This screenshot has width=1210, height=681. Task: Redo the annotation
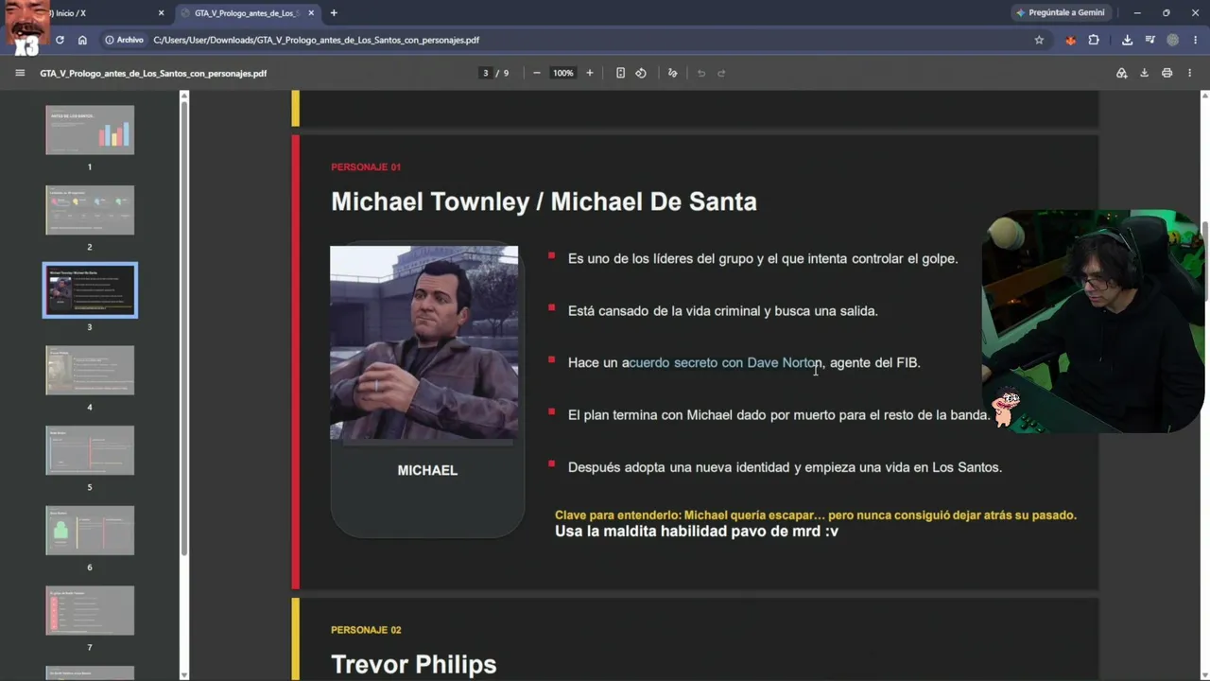[721, 73]
